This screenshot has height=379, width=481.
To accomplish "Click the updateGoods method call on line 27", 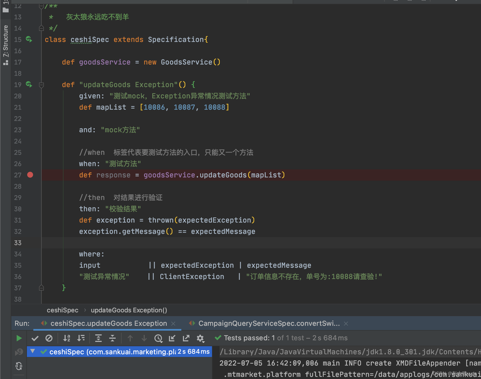I will coord(223,175).
